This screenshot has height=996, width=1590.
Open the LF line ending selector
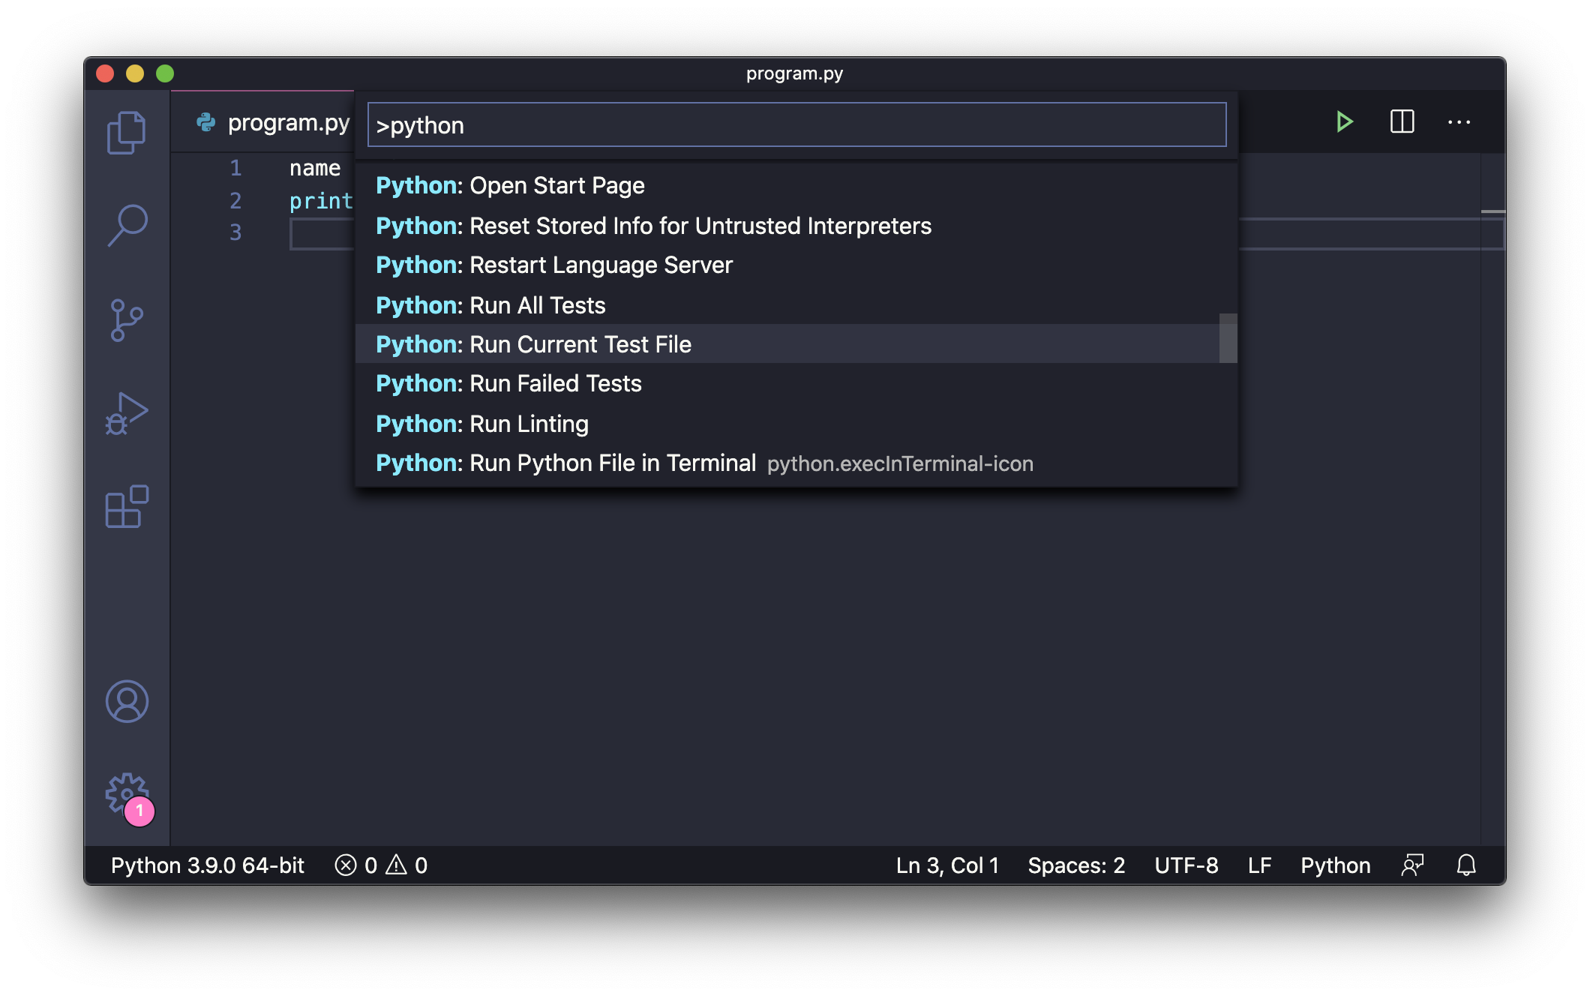tap(1259, 865)
